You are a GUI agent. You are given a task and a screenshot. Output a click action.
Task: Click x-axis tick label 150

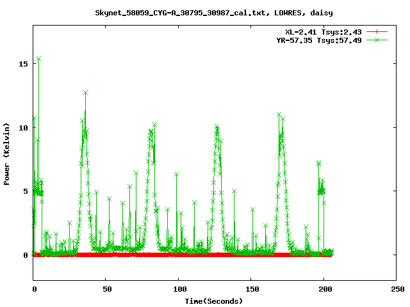pyautogui.click(x=252, y=289)
